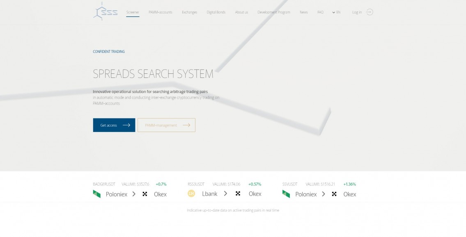Image resolution: width=466 pixels, height=237 pixels.
Task: Expand the chevron between Lbank and Okex
Action: (225, 194)
